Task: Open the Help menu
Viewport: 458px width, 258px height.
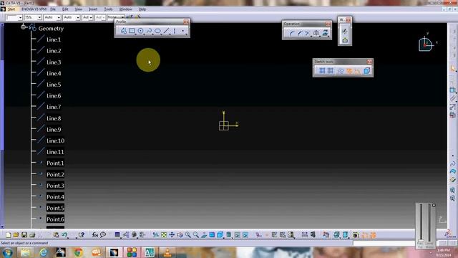Action: [142, 9]
